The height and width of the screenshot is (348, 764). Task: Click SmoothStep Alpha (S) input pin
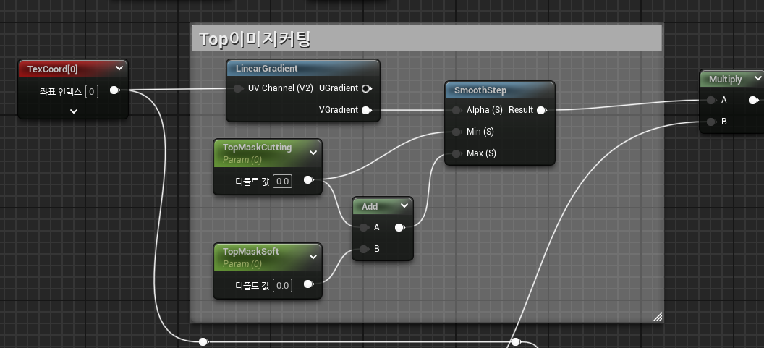coord(456,110)
